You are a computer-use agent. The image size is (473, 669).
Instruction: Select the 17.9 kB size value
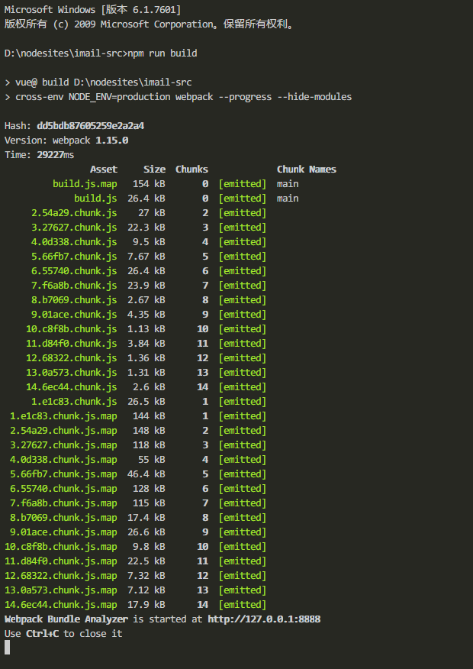[x=146, y=605]
